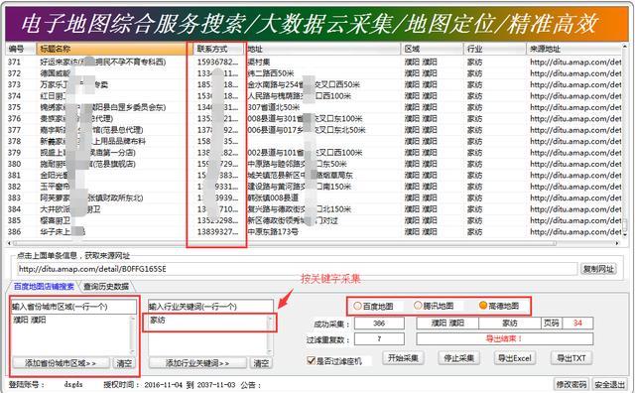
Task: Click the 过滤重复数 field showing 7
Action: click(x=379, y=338)
